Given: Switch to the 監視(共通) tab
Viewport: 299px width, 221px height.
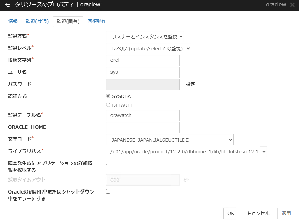Looking at the screenshot, I should coord(37,21).
